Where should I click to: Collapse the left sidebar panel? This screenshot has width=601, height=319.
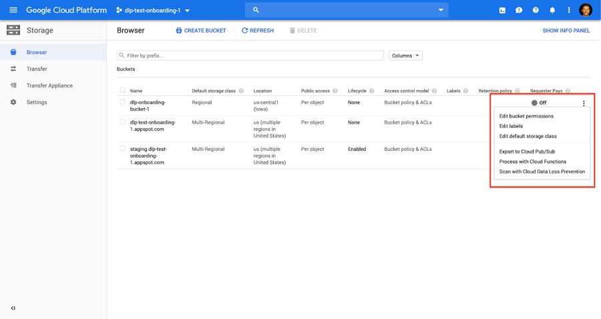click(13, 308)
